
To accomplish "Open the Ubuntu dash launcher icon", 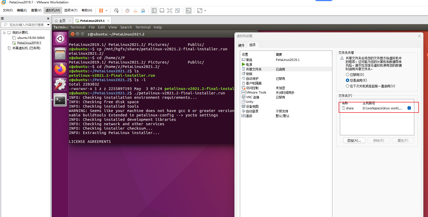I will point(60,39).
